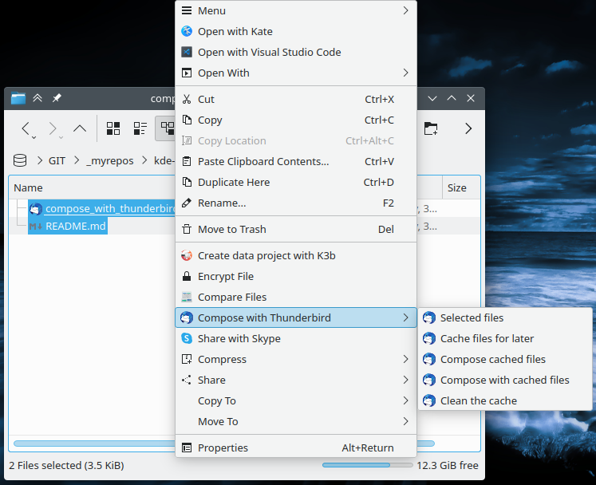The image size is (596, 485).
Task: Click the 2 Files selected status text
Action: point(66,466)
